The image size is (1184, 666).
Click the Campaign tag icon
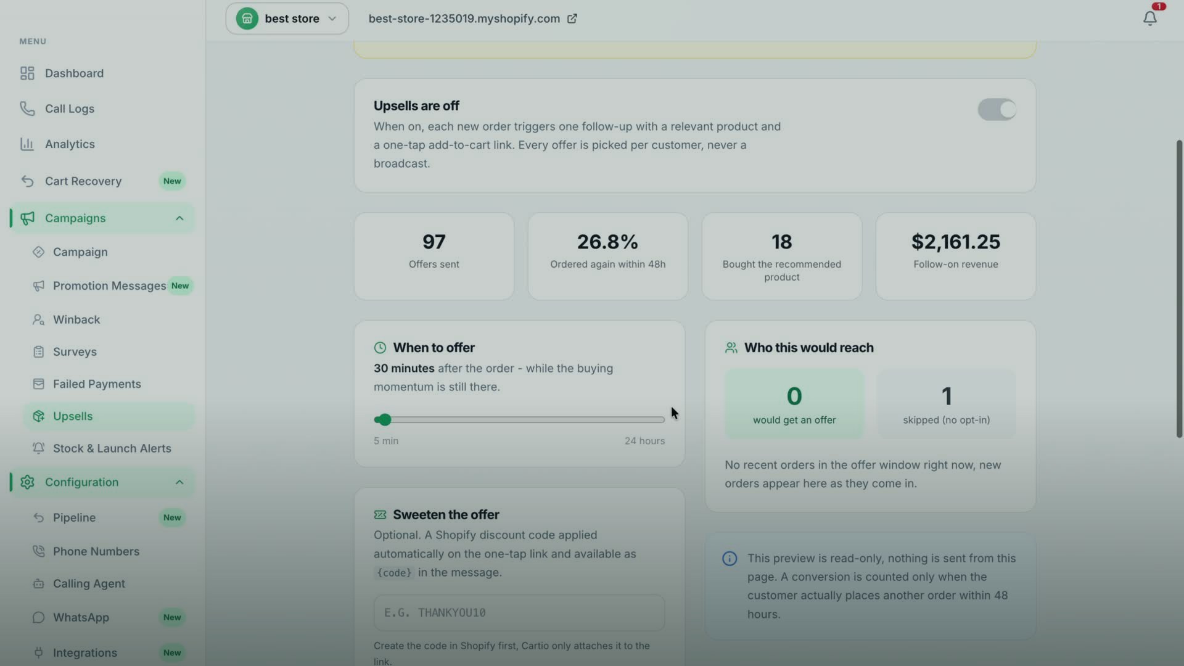click(x=38, y=252)
